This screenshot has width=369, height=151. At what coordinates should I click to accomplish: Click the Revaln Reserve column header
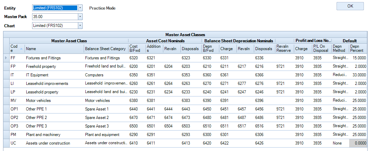[285, 48]
